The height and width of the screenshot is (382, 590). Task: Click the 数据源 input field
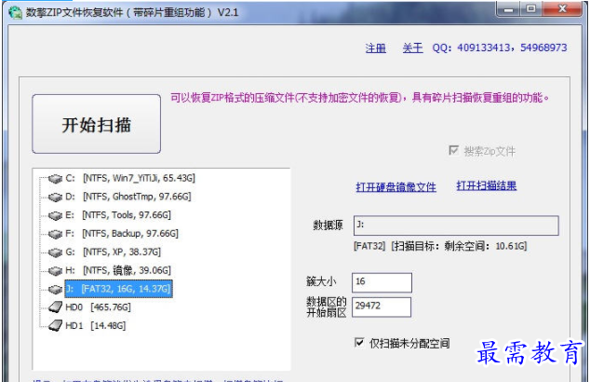click(456, 225)
